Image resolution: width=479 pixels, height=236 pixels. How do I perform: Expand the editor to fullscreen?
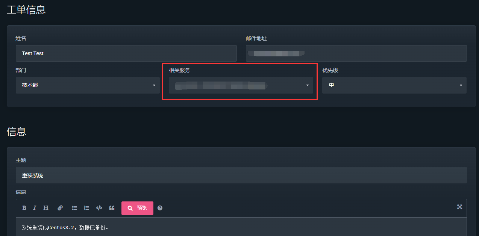[x=459, y=207]
